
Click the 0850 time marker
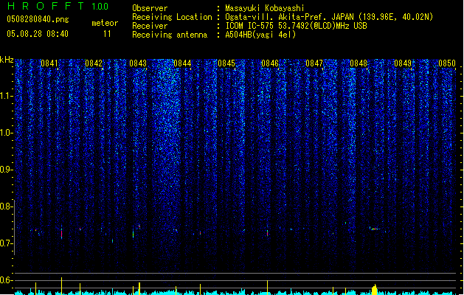pyautogui.click(x=447, y=63)
